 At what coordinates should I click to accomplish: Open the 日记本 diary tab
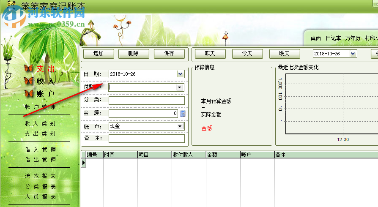pos(333,38)
